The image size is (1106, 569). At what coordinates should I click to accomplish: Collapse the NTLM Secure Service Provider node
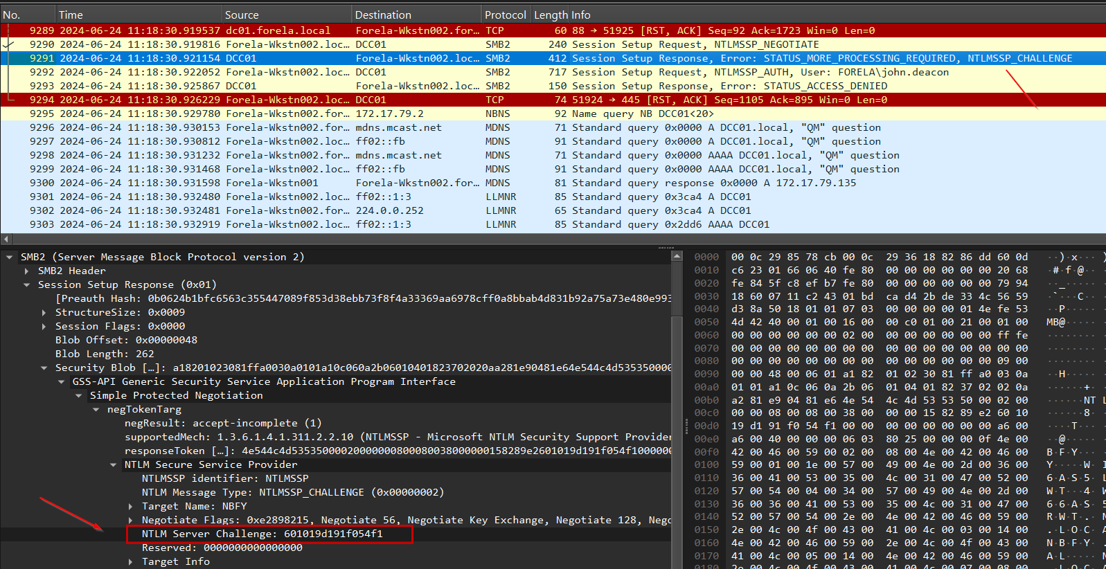coord(114,464)
